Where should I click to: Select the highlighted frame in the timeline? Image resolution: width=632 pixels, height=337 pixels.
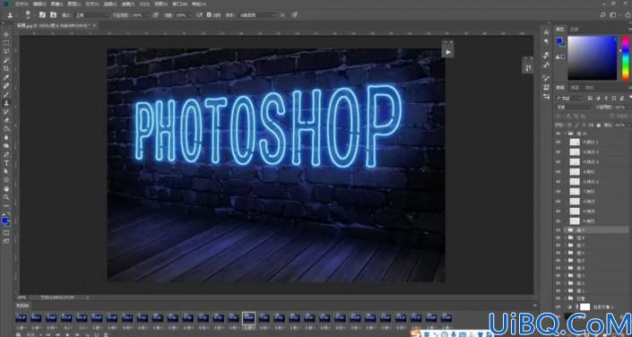tap(248, 317)
